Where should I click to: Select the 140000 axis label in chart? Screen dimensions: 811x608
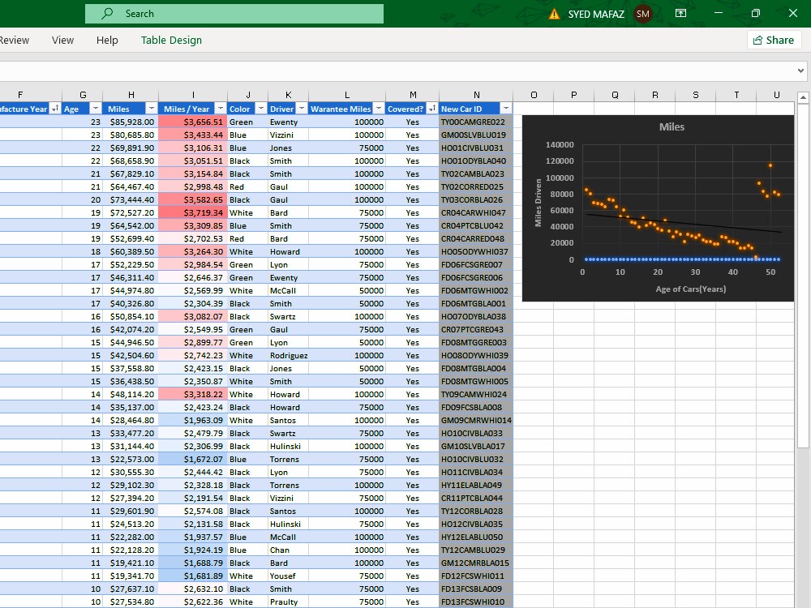pyautogui.click(x=560, y=145)
